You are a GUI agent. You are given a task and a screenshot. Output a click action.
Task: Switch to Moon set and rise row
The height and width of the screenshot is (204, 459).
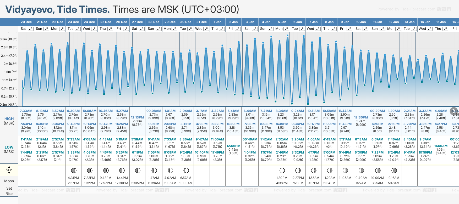coord(9,181)
